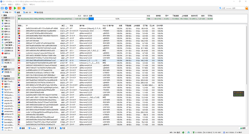Screen dimensions: 249x134
Task: Click the green resume play toolbar button
Action: [15, 8]
